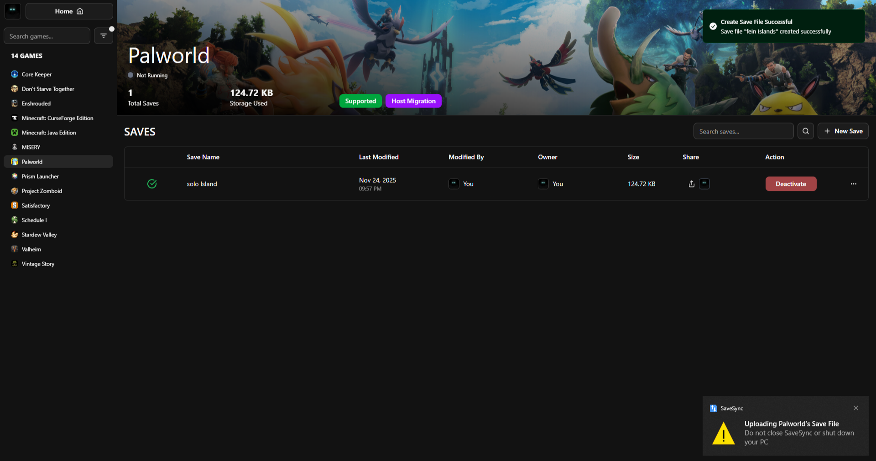The height and width of the screenshot is (461, 876).
Task: Click the Enshrouded game icon
Action: tap(15, 103)
